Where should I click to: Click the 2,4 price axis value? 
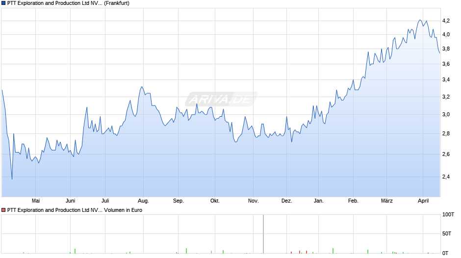point(446,177)
